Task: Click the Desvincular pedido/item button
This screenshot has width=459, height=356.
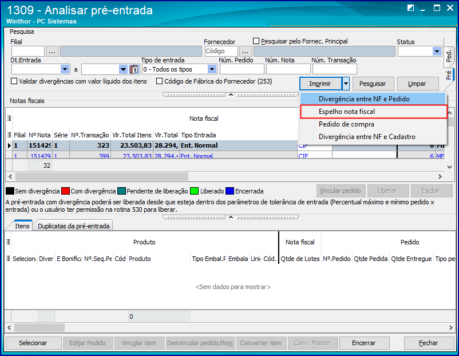Action: point(200,343)
